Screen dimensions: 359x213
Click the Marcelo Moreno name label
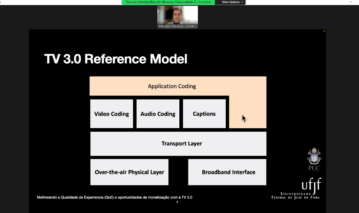[x=177, y=26]
